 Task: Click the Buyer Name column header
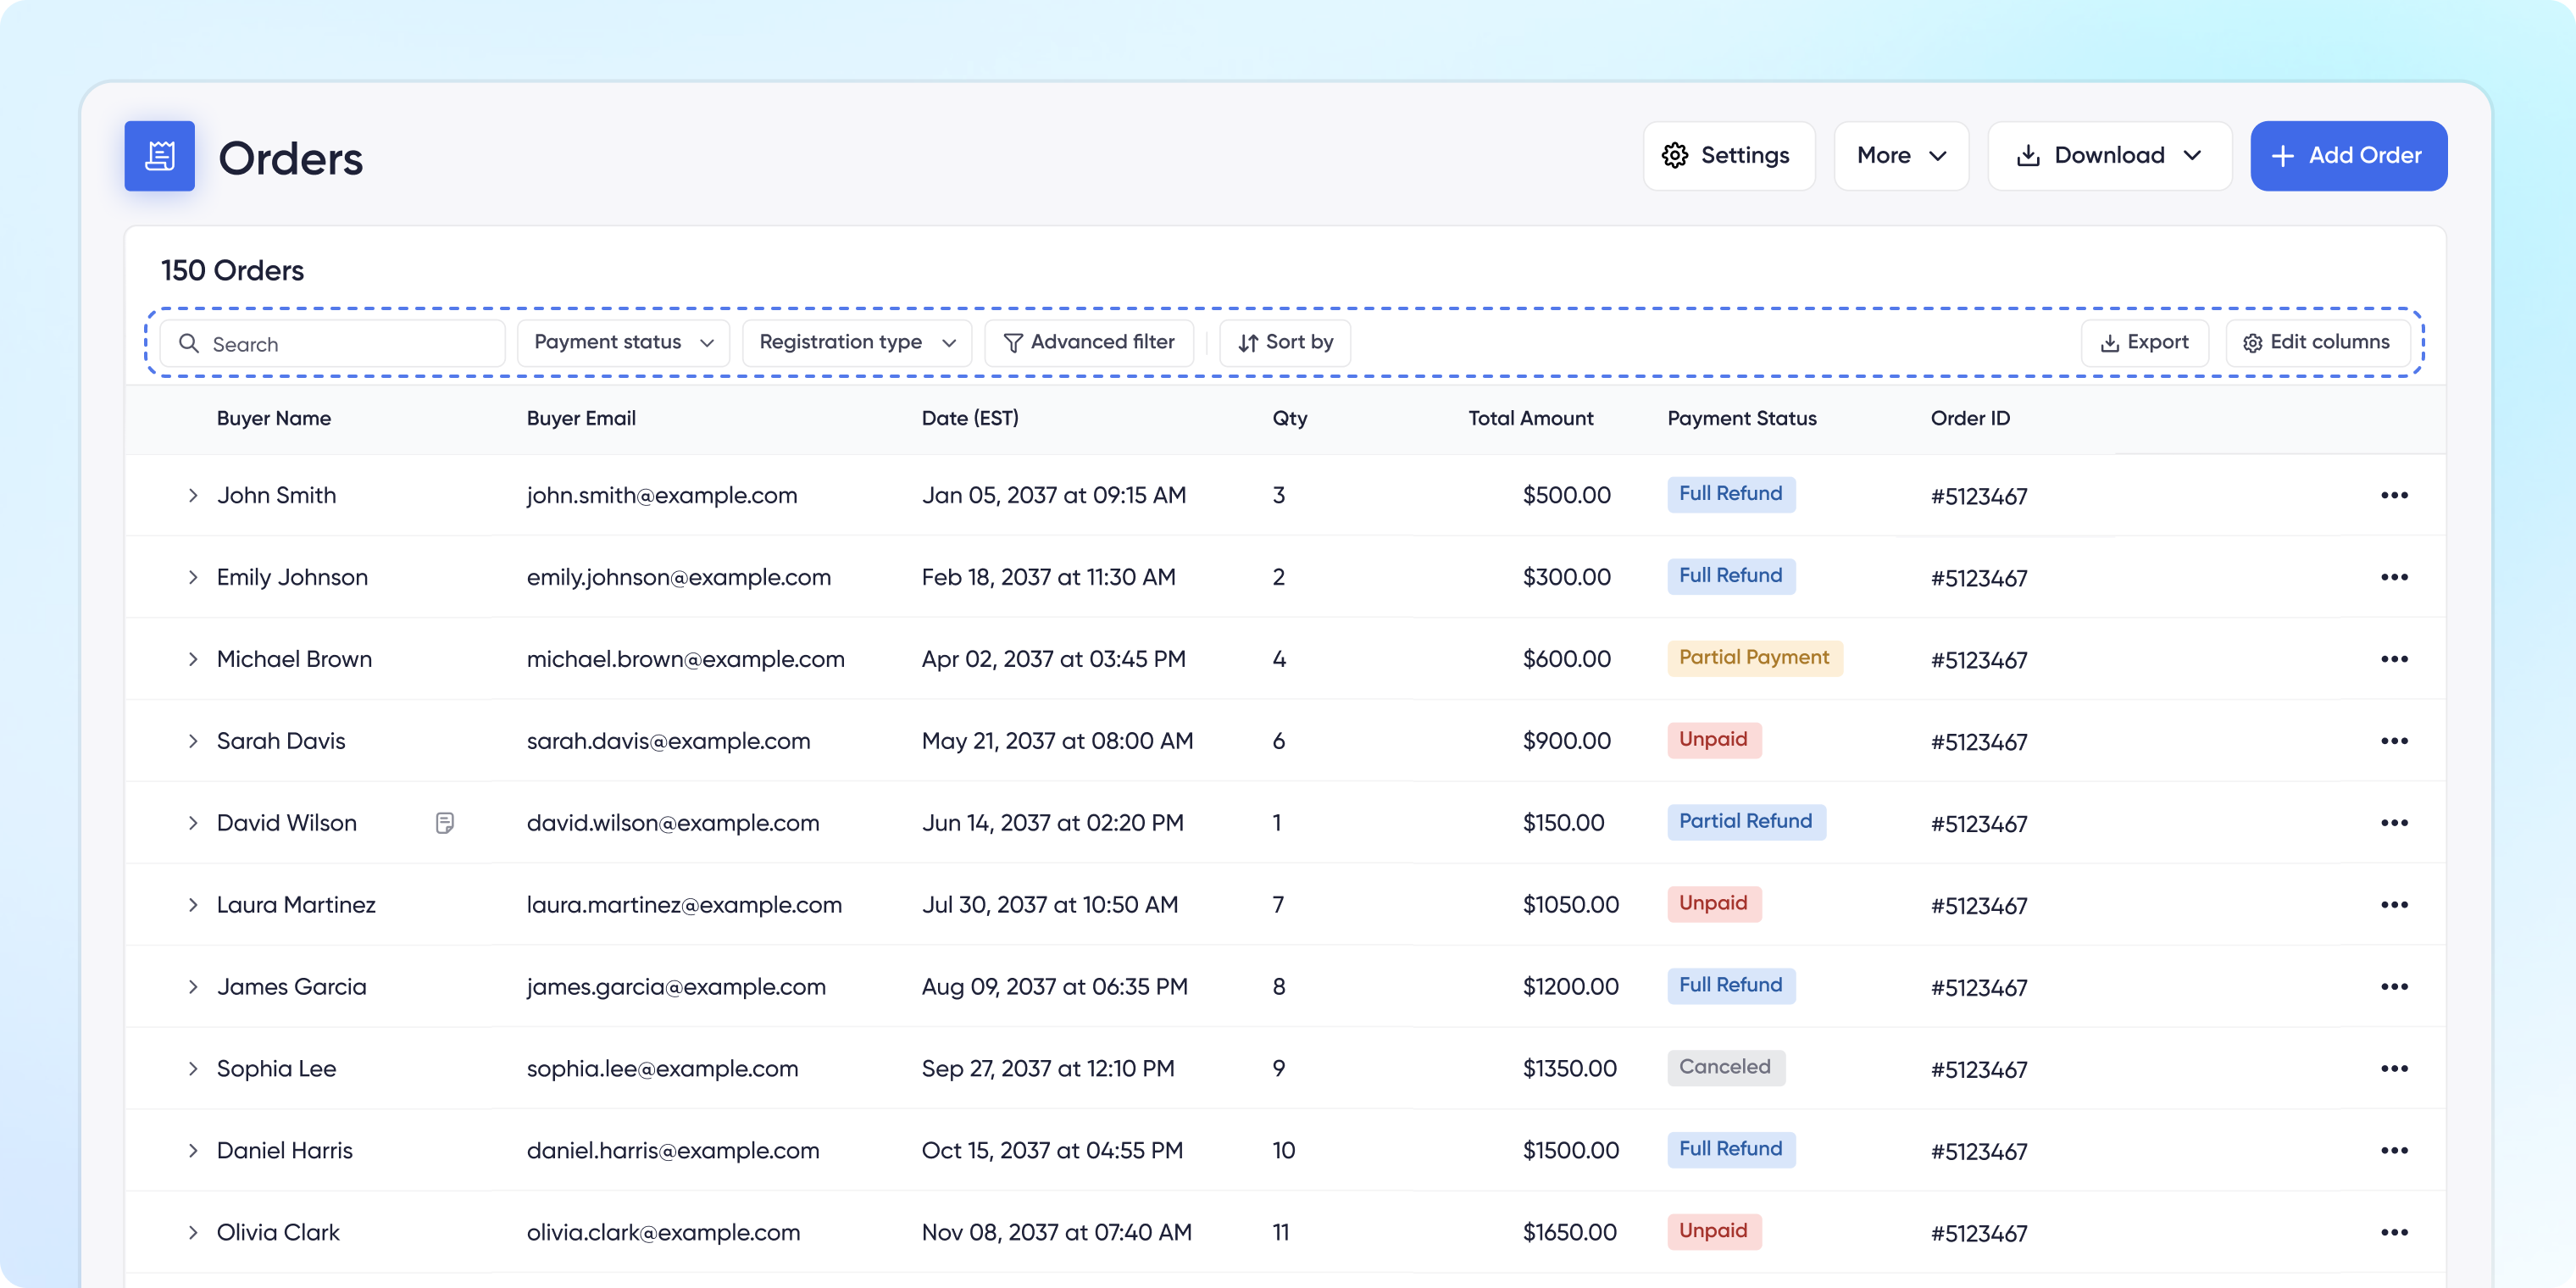[274, 419]
